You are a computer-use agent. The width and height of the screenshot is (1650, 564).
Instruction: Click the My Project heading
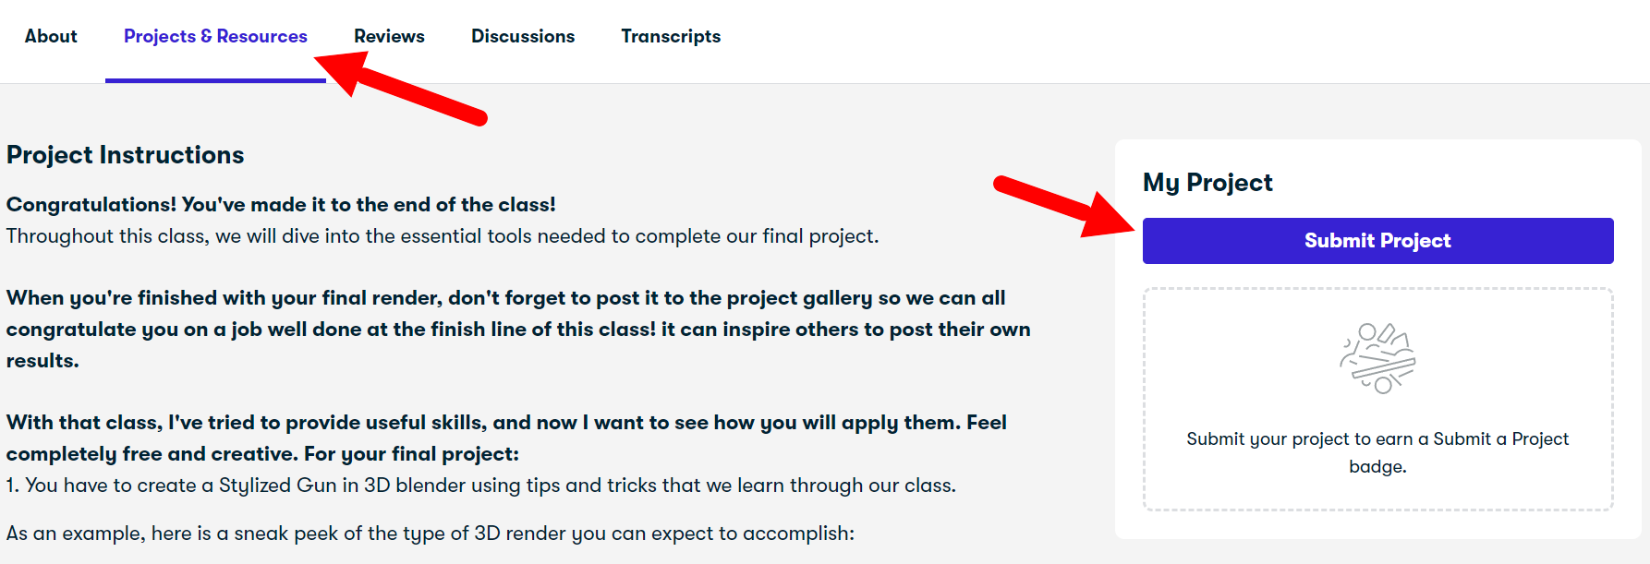point(1207,183)
